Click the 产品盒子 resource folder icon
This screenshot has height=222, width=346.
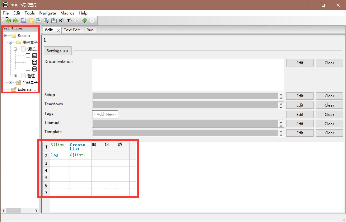pyautogui.click(x=19, y=82)
